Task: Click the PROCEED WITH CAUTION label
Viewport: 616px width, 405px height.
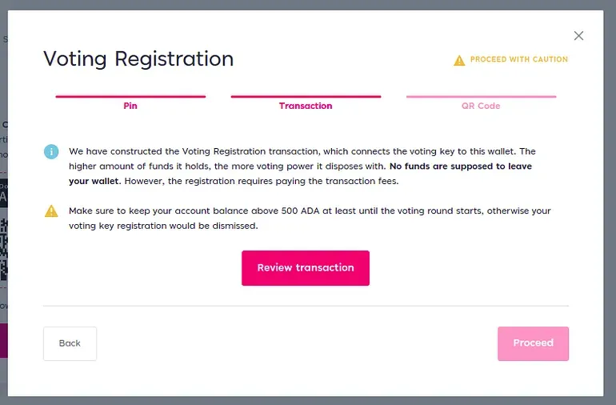Action: 519,59
